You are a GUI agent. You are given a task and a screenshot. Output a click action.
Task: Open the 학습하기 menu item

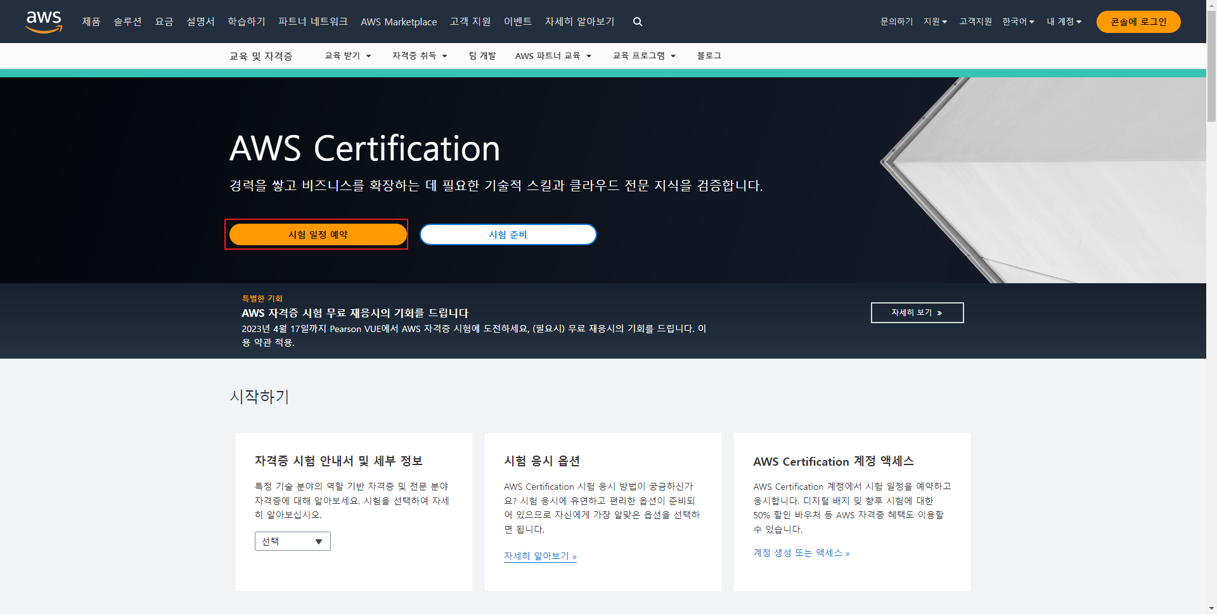point(247,22)
